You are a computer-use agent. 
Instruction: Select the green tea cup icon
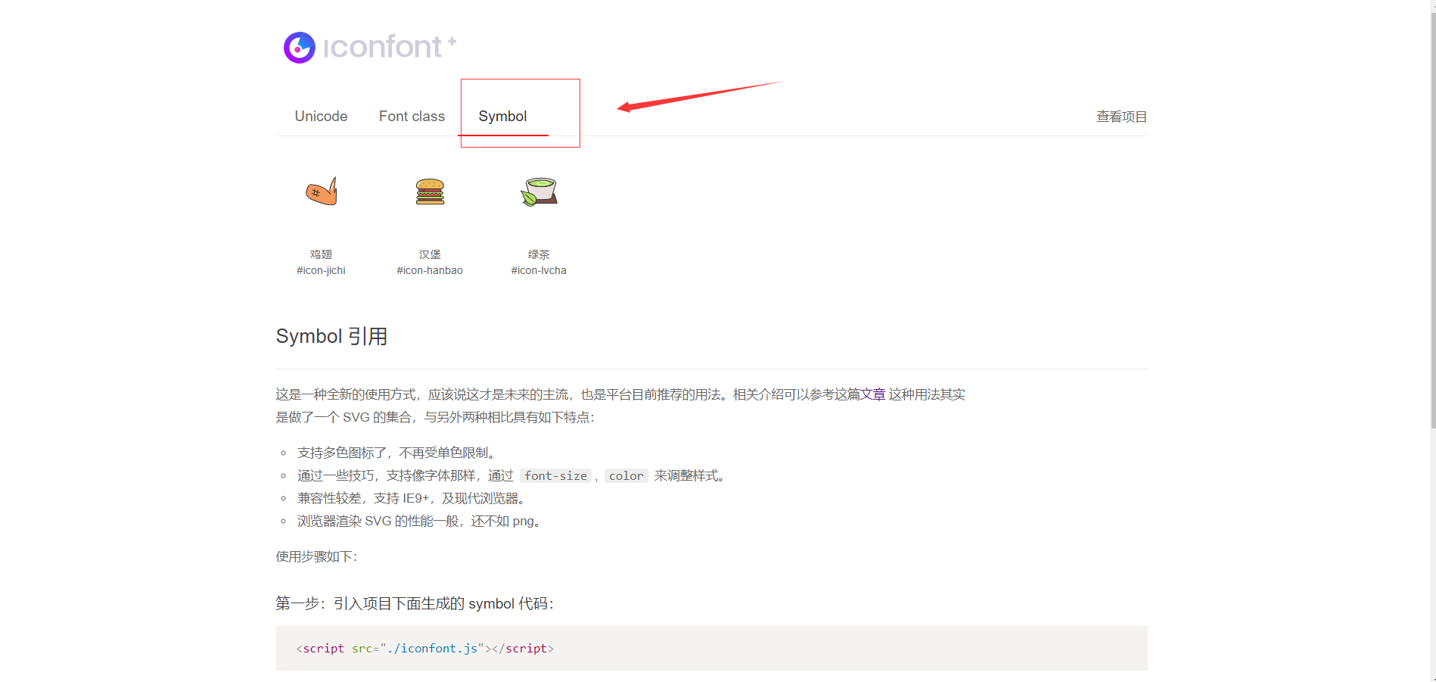(539, 192)
